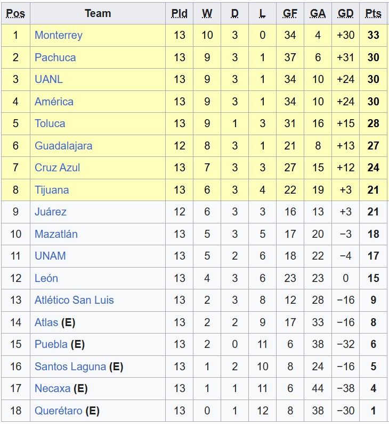Image resolution: width=389 pixels, height=424 pixels.
Task: Open the Monterrey team link
Action: pos(59,35)
